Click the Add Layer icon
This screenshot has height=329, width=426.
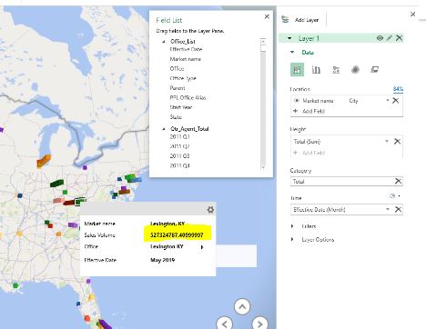[x=285, y=19]
